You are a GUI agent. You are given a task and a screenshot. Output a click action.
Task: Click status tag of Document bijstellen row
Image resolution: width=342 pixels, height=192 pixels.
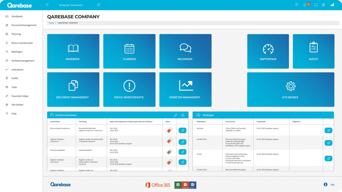tap(169, 152)
